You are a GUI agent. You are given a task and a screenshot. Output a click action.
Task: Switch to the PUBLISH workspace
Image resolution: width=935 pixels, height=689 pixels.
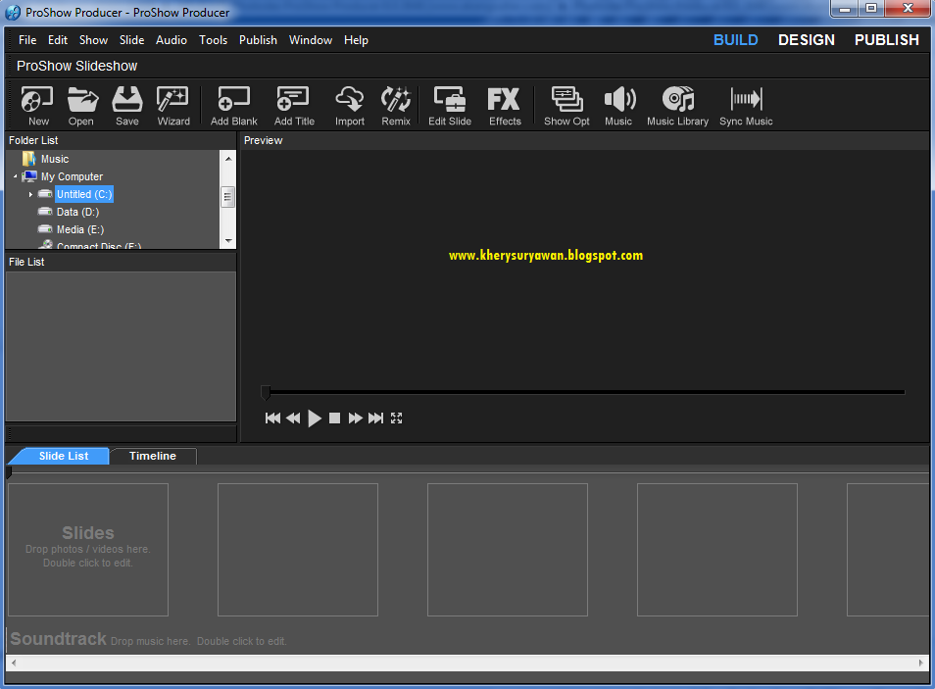point(887,40)
